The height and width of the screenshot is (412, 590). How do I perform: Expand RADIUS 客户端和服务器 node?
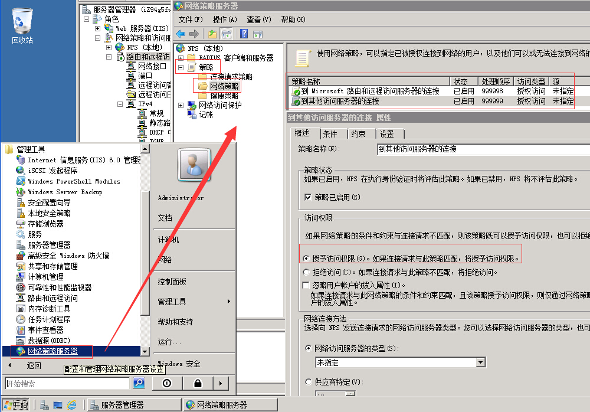tap(181, 58)
